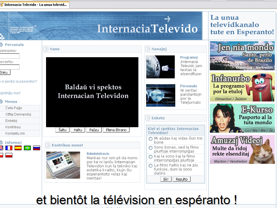Viewport: 277px width, 208px height.
Task: Select 'Kontaktu nin' menu entry
Action: tap(15, 133)
